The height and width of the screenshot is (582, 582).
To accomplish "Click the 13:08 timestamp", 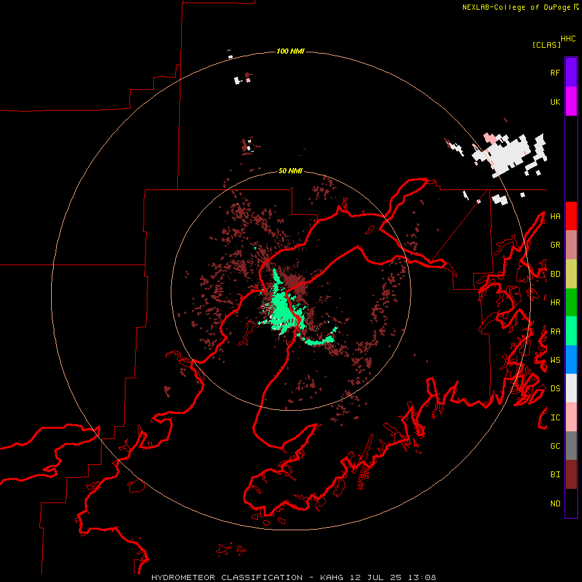I will pyautogui.click(x=422, y=577).
